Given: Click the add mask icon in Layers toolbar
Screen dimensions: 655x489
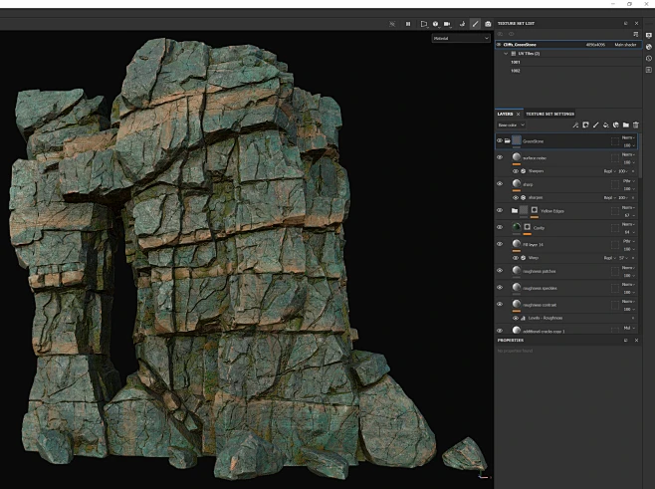Looking at the screenshot, I should 585,124.
